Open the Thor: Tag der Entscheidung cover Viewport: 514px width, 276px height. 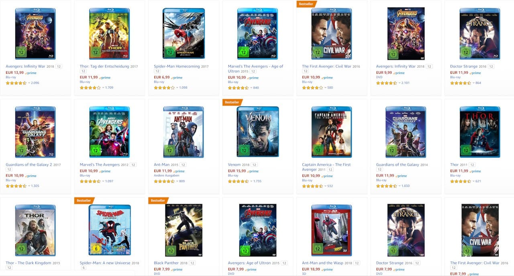[109, 34]
